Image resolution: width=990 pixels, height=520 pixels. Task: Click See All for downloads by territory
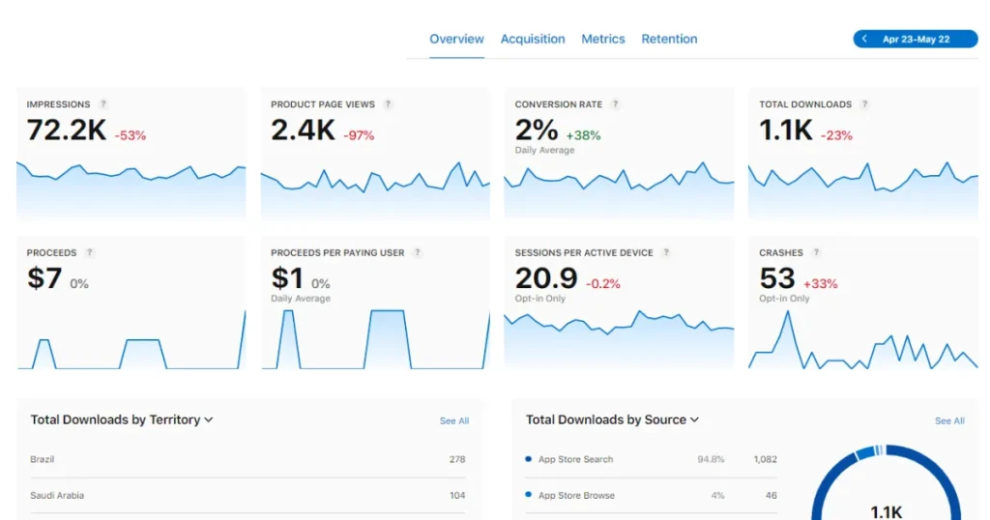coord(454,420)
